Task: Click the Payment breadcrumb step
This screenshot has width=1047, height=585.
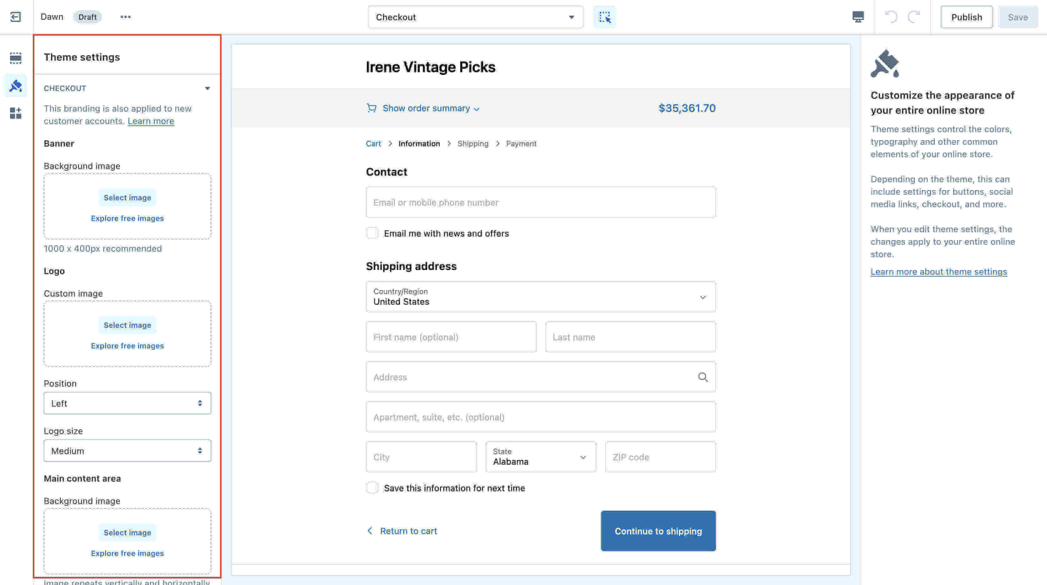Action: (x=521, y=143)
